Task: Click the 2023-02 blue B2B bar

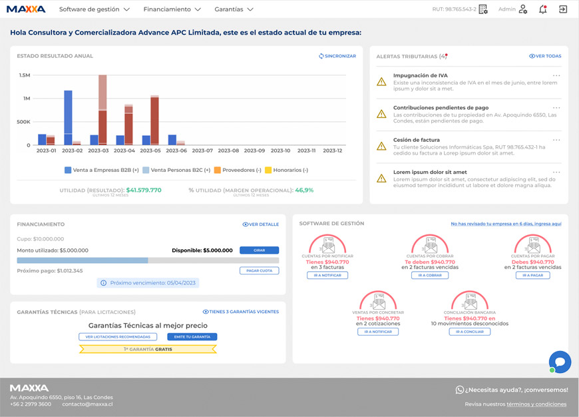Action: (x=68, y=117)
